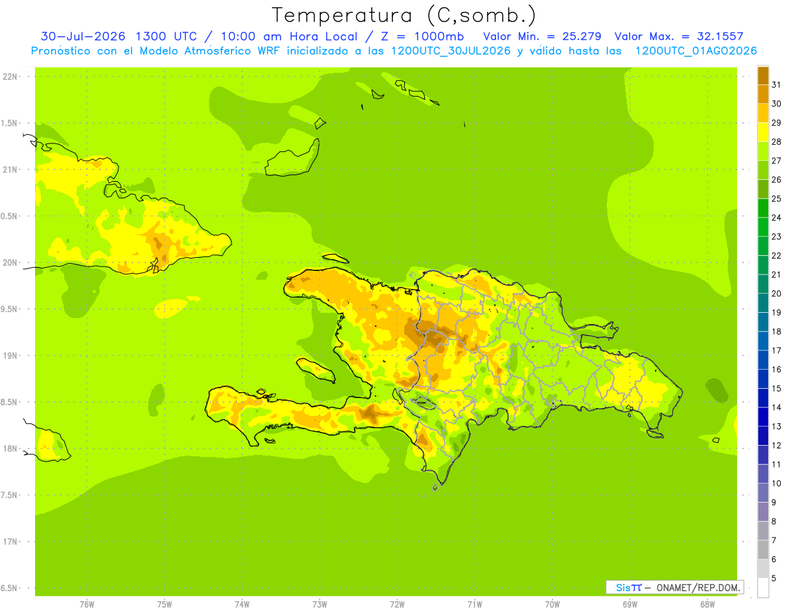
Task: Pick the brown legend band above 31
Action: 763,75
